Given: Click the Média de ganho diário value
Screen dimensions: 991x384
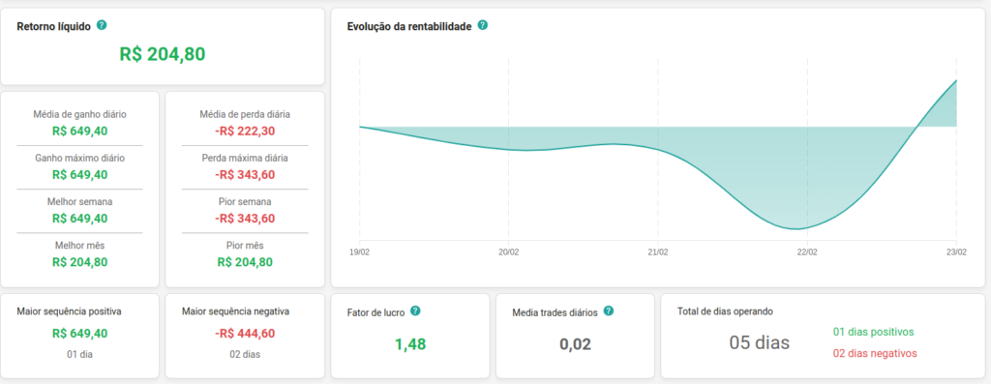Looking at the screenshot, I should [x=79, y=132].
